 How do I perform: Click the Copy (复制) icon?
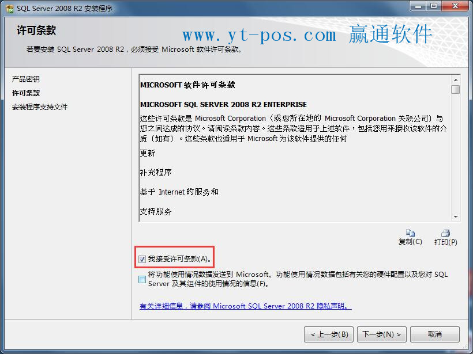click(410, 233)
